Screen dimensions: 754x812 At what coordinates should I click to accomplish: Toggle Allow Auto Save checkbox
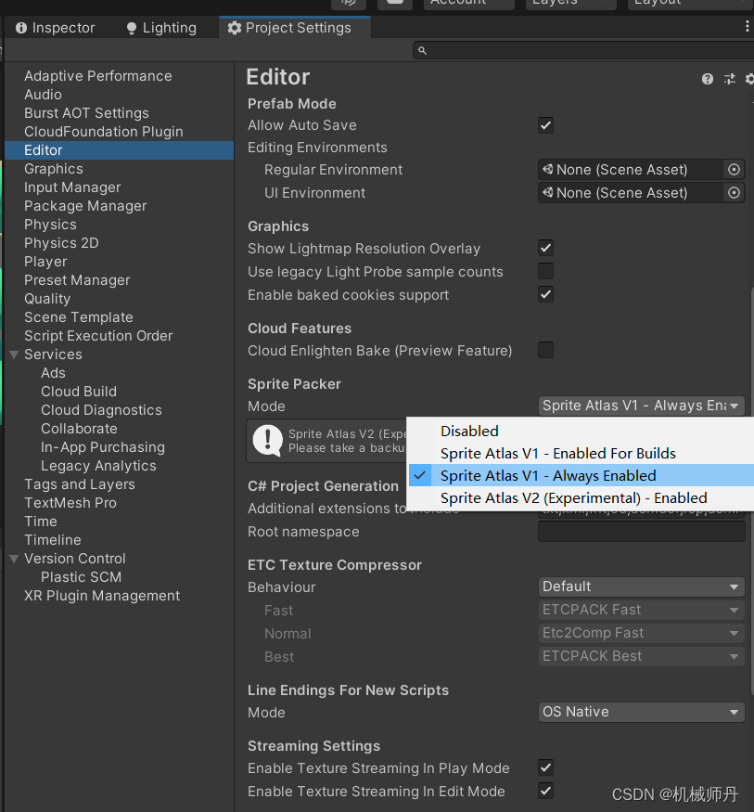pyautogui.click(x=546, y=125)
